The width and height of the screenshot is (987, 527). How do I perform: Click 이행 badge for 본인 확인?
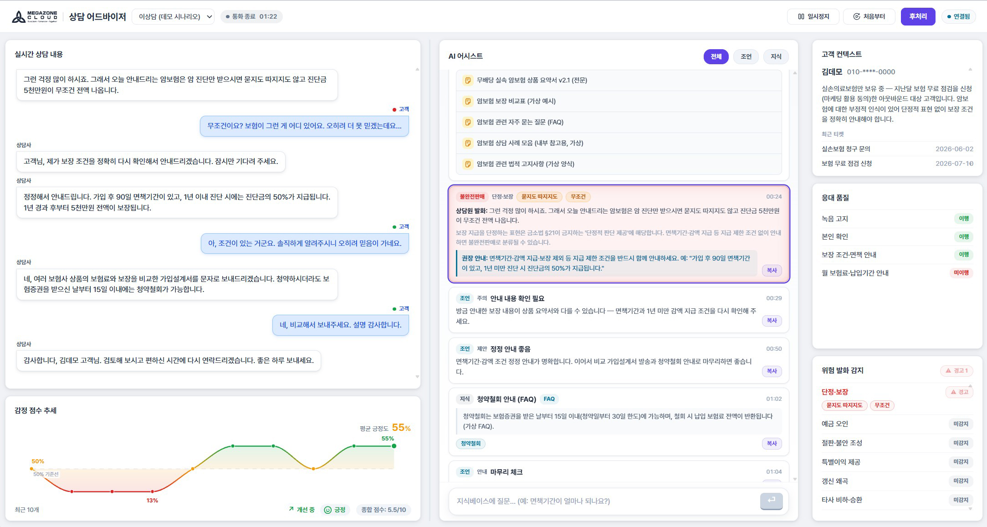click(x=964, y=237)
